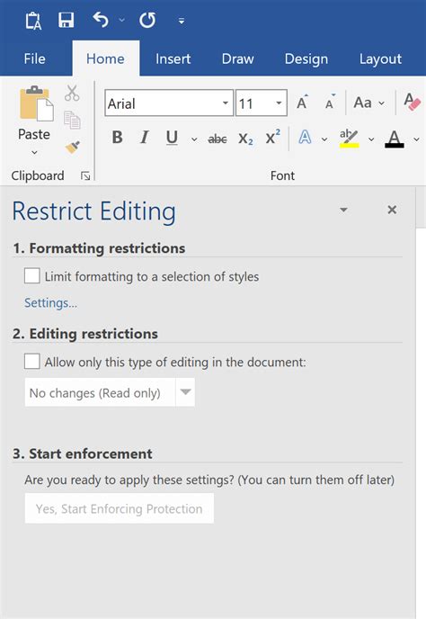The height and width of the screenshot is (619, 426).
Task: Click the spelling check clipboard icon
Action: (33, 20)
